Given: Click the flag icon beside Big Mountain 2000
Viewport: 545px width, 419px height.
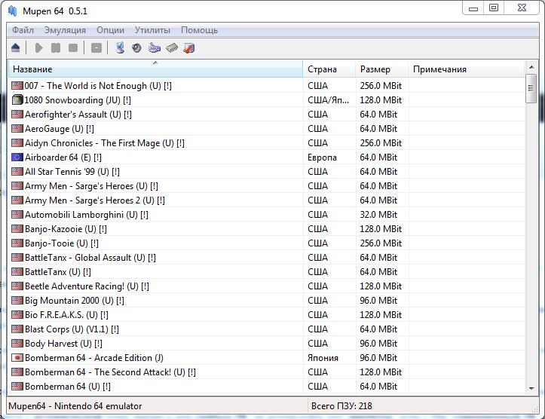Looking at the screenshot, I should coord(17,301).
